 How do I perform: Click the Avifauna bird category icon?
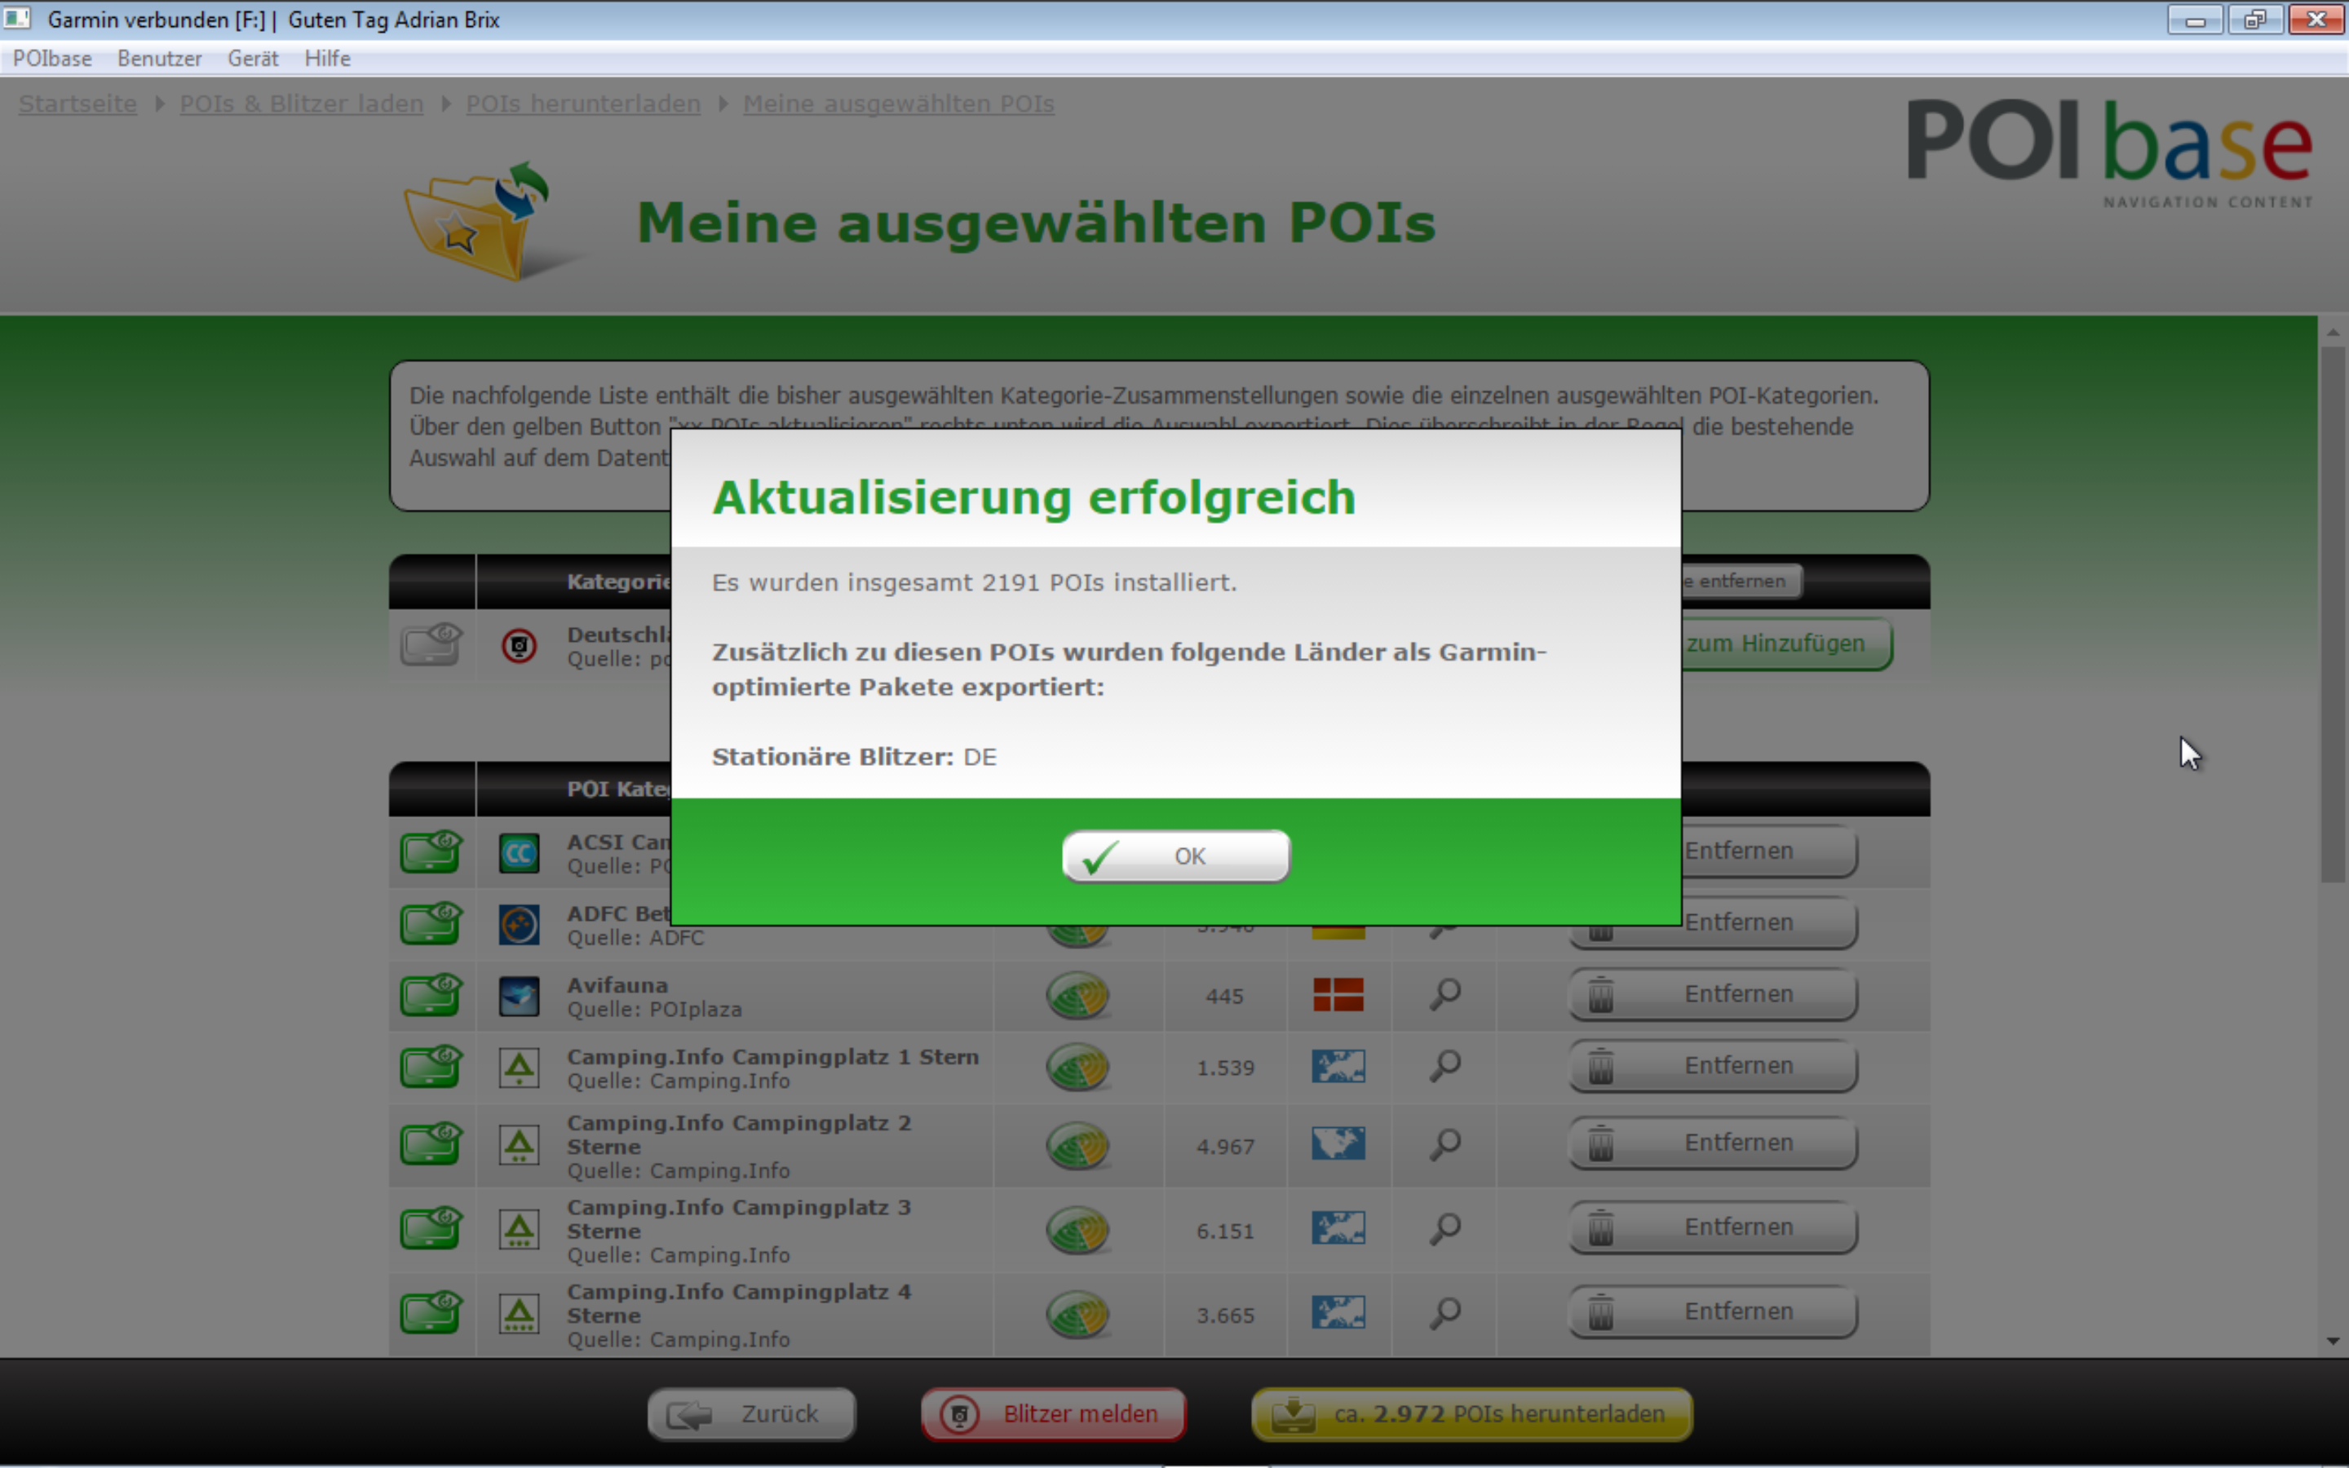520,996
